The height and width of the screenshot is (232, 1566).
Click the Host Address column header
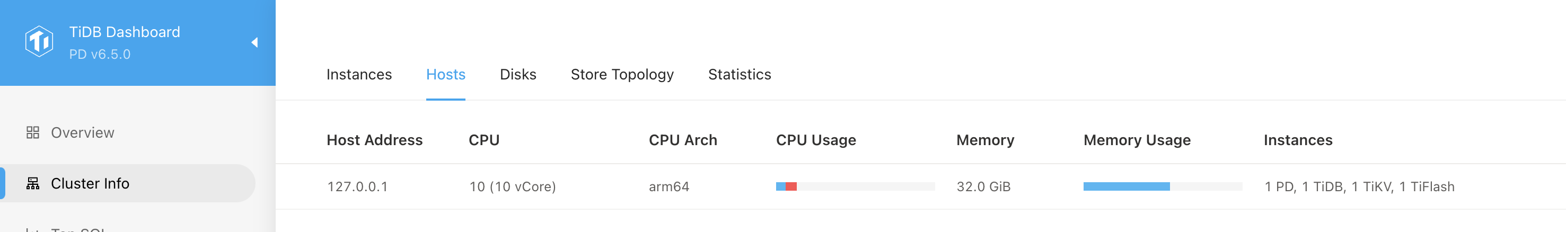pyautogui.click(x=374, y=140)
